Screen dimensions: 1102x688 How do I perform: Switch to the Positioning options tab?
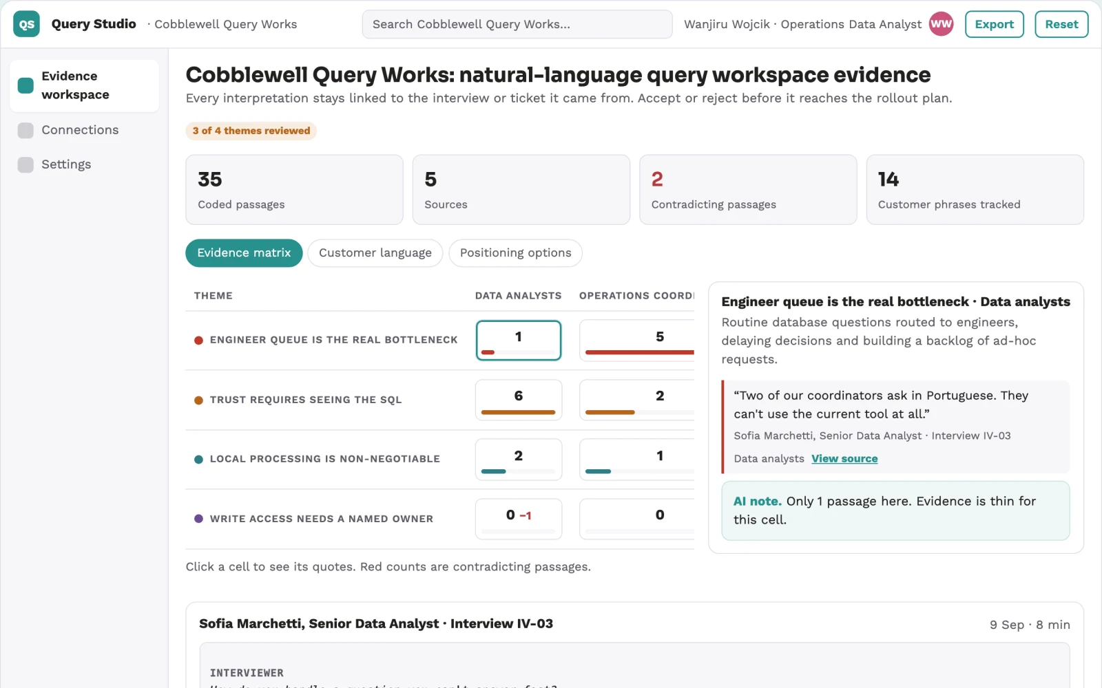click(x=515, y=253)
